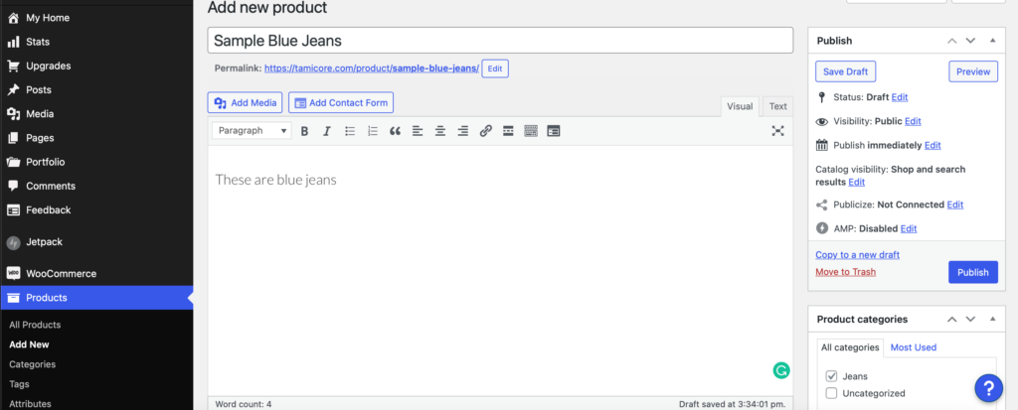
Task: Enable distraction-free fullscreen mode
Action: click(778, 131)
